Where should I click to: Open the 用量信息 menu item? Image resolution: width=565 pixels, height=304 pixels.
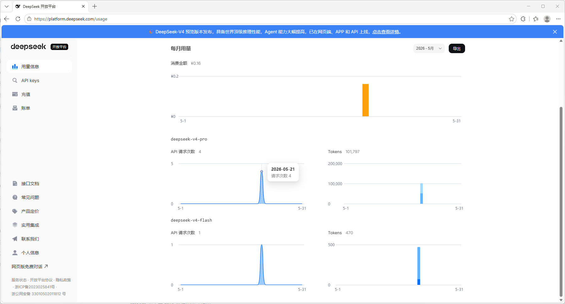39,66
